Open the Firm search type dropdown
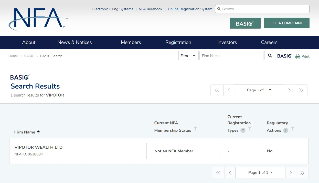The height and width of the screenshot is (183, 319). coord(188,56)
